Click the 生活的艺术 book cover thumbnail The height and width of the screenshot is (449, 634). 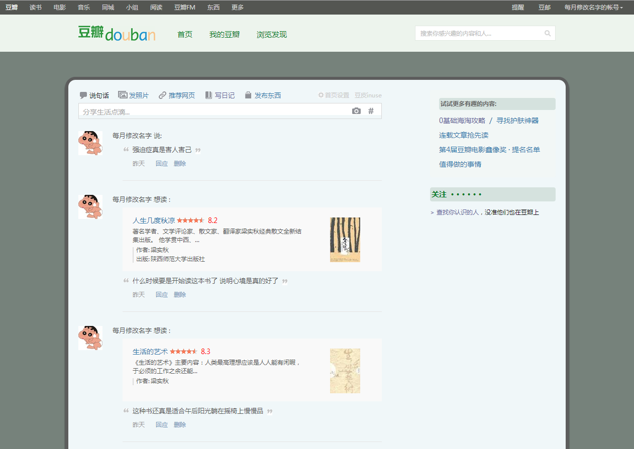pyautogui.click(x=345, y=370)
